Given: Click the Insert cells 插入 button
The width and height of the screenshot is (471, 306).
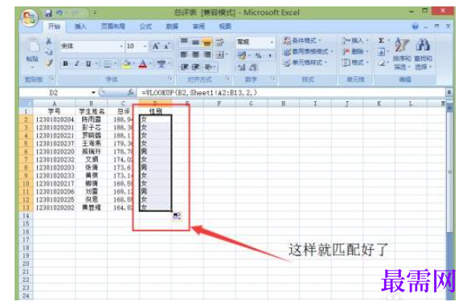Looking at the screenshot, I should coord(355,40).
